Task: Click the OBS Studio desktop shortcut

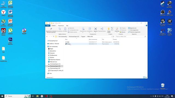Action: [163, 13]
